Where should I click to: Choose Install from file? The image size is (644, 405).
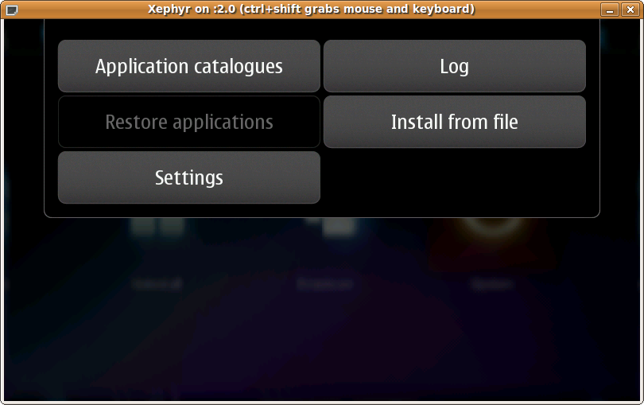[454, 122]
